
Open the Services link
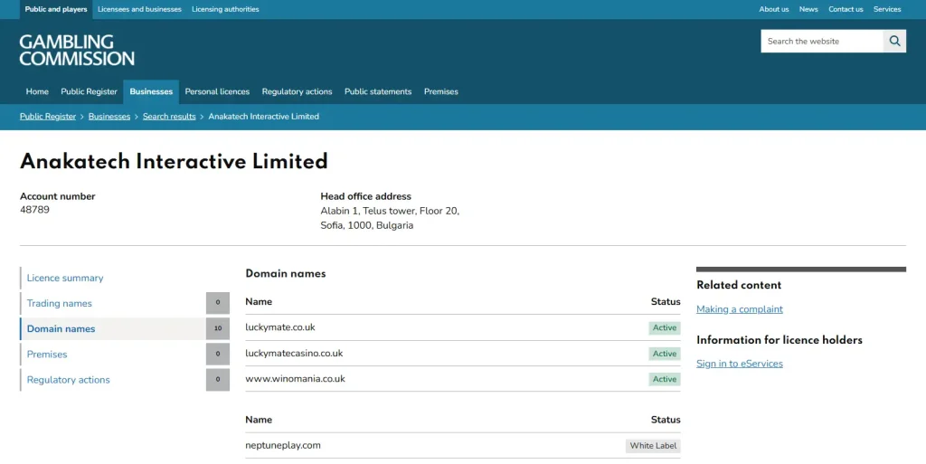887,9
